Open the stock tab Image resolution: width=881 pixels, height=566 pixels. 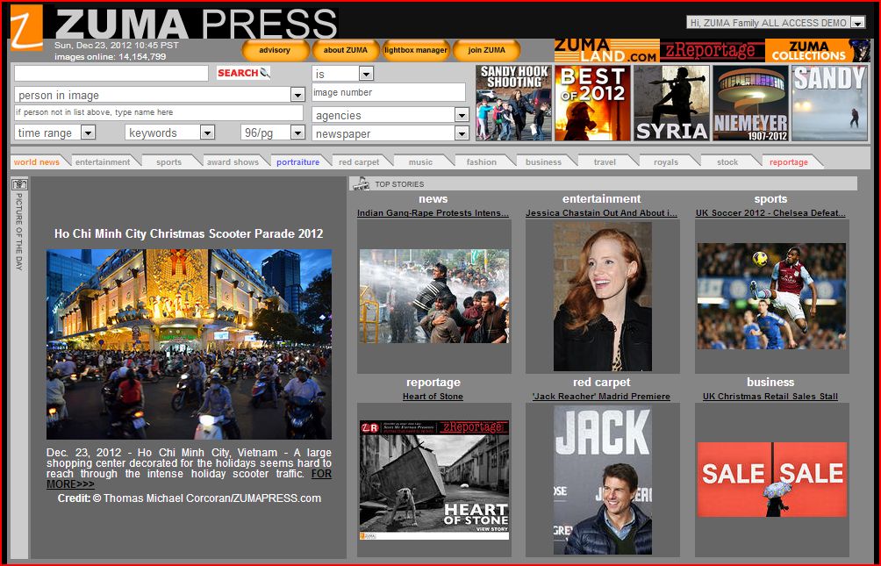point(727,161)
